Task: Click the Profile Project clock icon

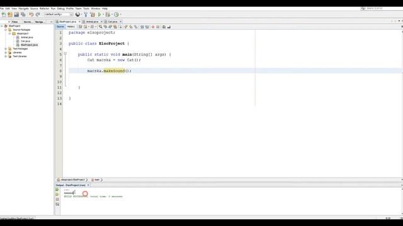Action: 116,14
